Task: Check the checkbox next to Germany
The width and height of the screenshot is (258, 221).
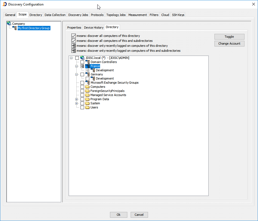Action: (x=82, y=74)
